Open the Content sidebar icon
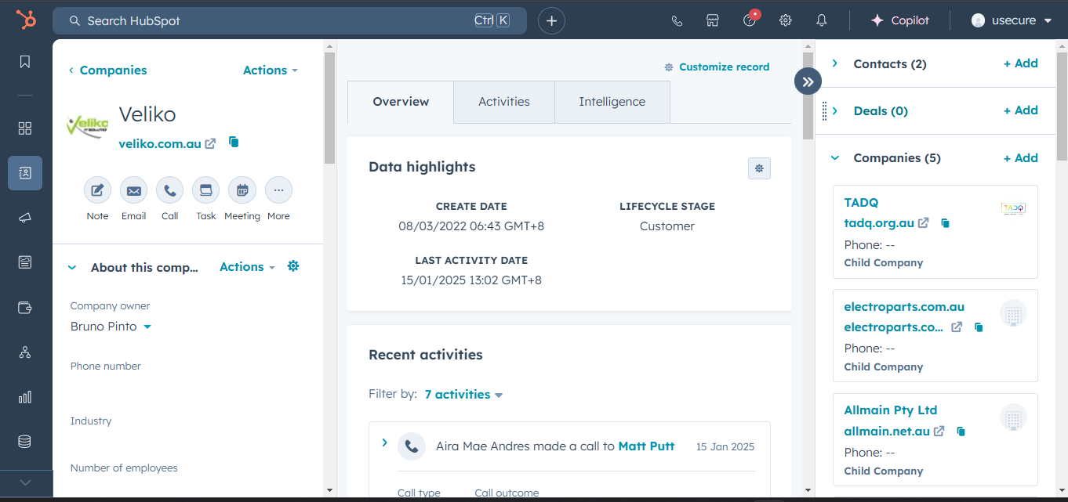 tap(25, 262)
